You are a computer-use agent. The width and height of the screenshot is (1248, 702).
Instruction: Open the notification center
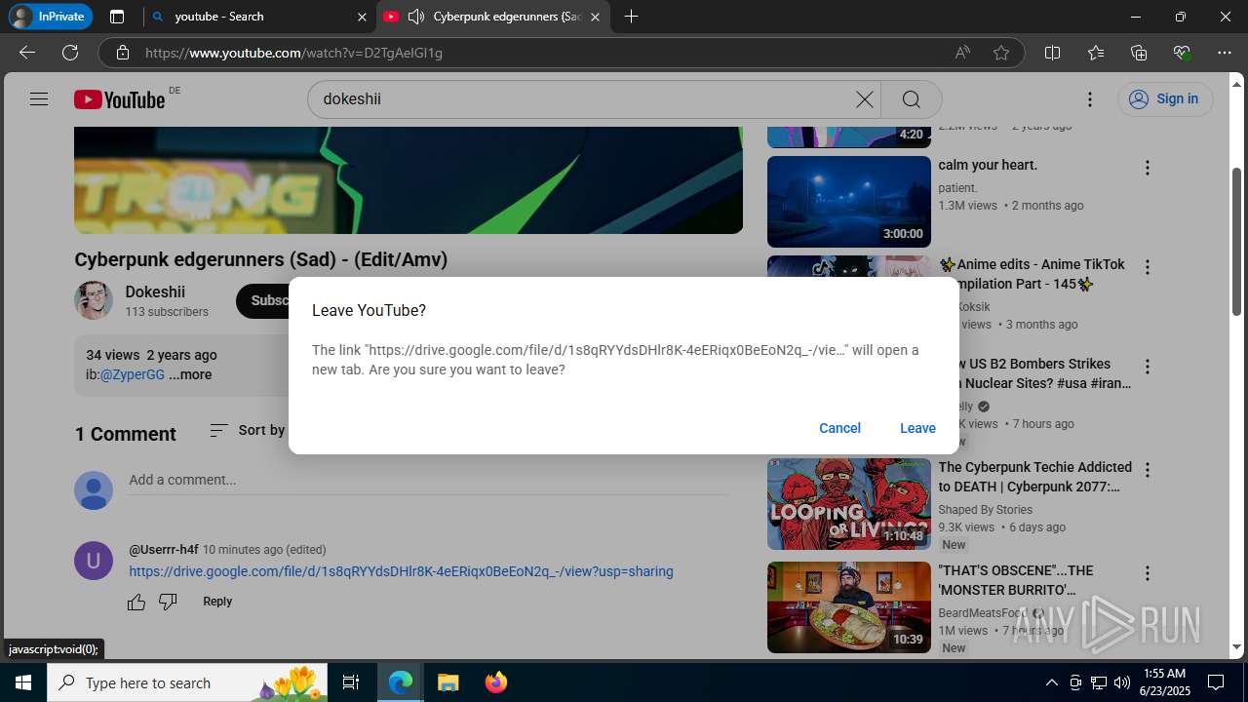click(x=1216, y=682)
